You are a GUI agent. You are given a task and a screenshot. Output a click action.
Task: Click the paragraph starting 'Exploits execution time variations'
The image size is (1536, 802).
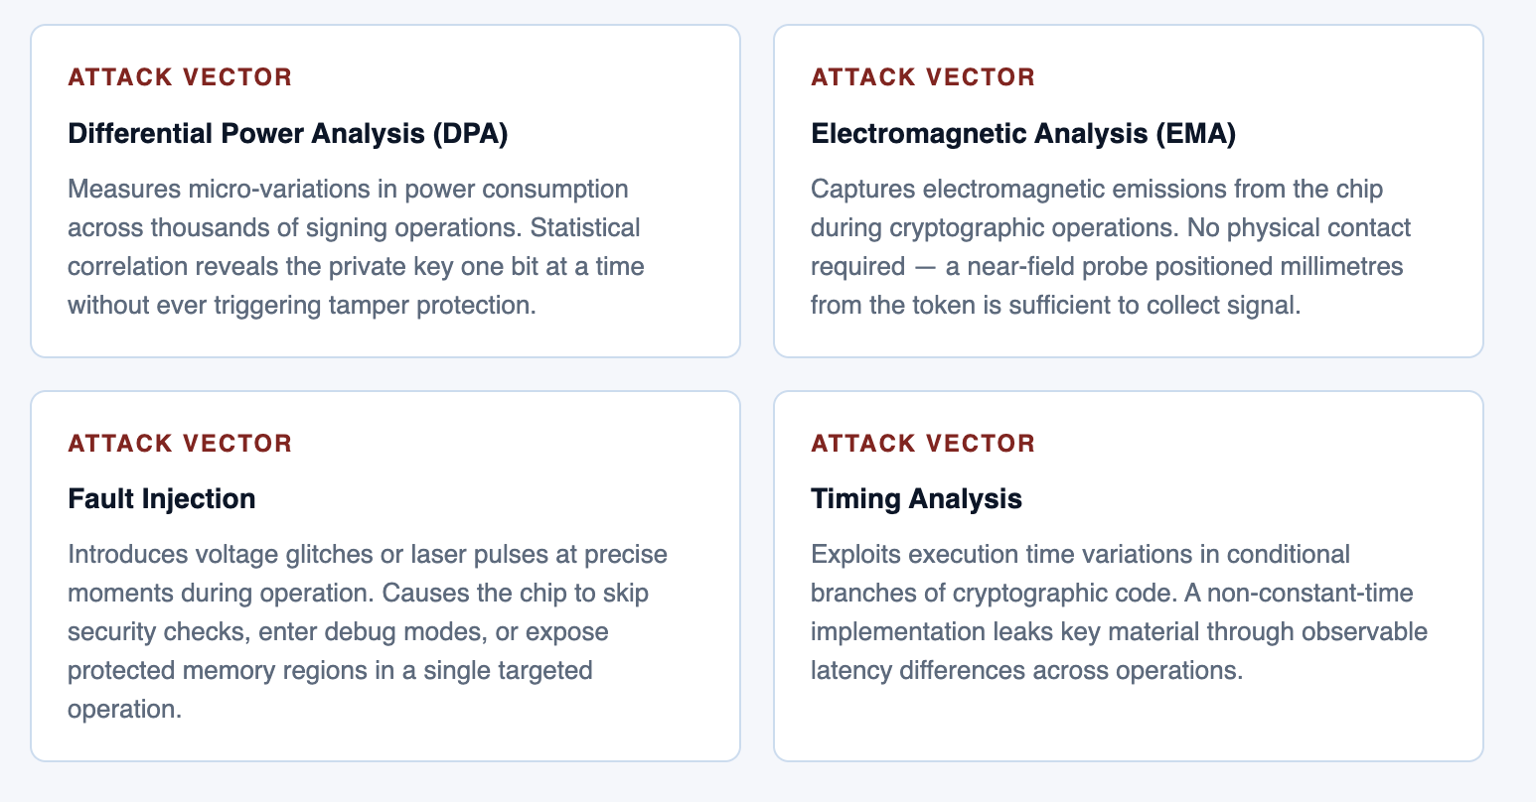[1119, 612]
